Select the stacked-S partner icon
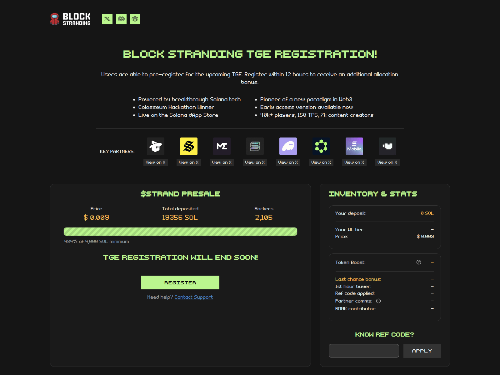Viewport: 500px width, 375px height. pyautogui.click(x=255, y=146)
